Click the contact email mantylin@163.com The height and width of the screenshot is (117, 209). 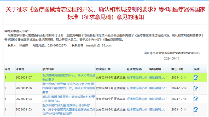point(99,45)
